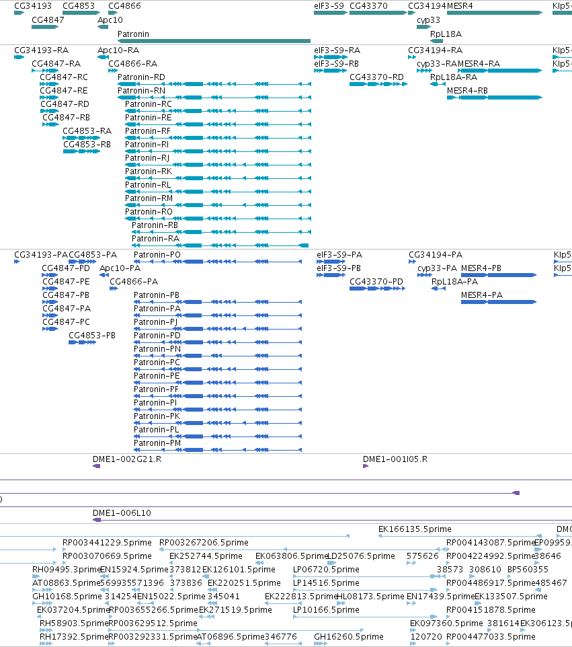The height and width of the screenshot is (647, 572).
Task: Click protein eIF3-S9-PA
Action: [331, 262]
